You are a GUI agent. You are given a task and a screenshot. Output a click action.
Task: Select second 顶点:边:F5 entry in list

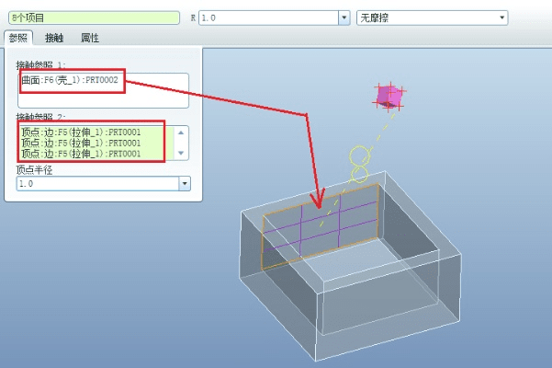tap(81, 143)
